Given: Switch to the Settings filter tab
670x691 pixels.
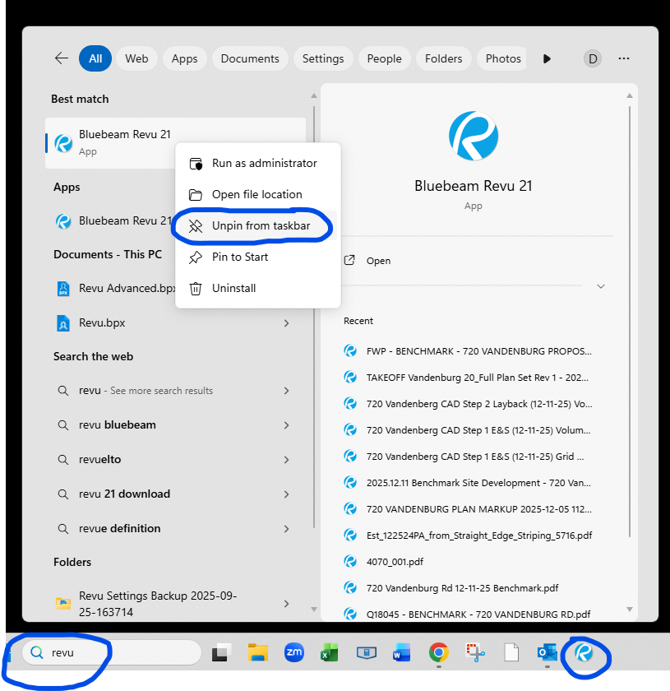Looking at the screenshot, I should (x=323, y=58).
